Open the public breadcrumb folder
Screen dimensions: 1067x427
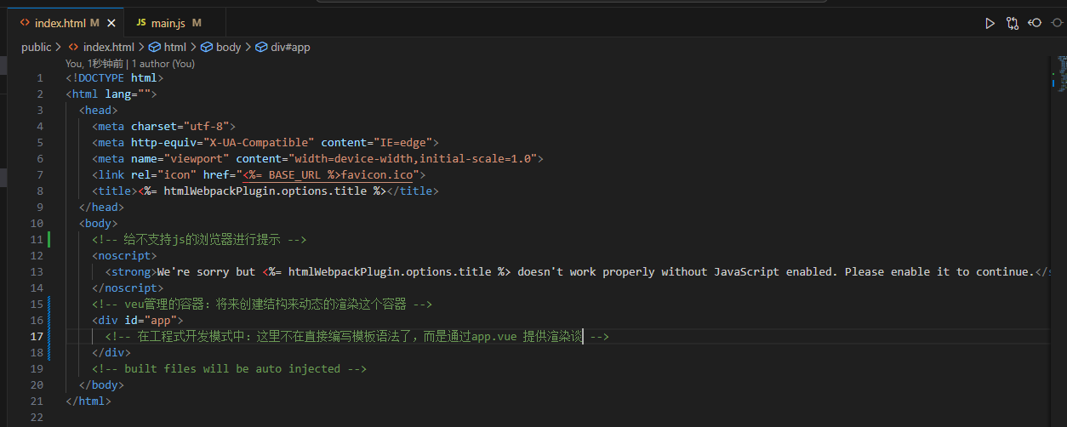[36, 47]
